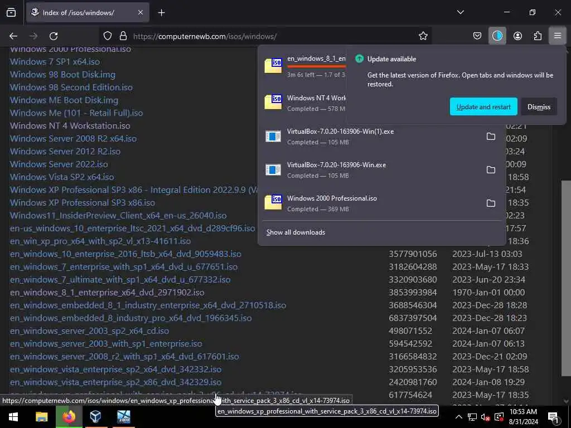Open Windows 98 Second Edition.iso link
This screenshot has width=571, height=428.
point(71,87)
